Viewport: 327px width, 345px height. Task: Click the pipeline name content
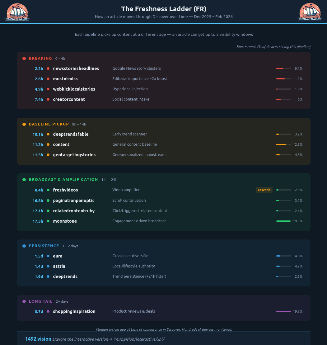pos(61,144)
